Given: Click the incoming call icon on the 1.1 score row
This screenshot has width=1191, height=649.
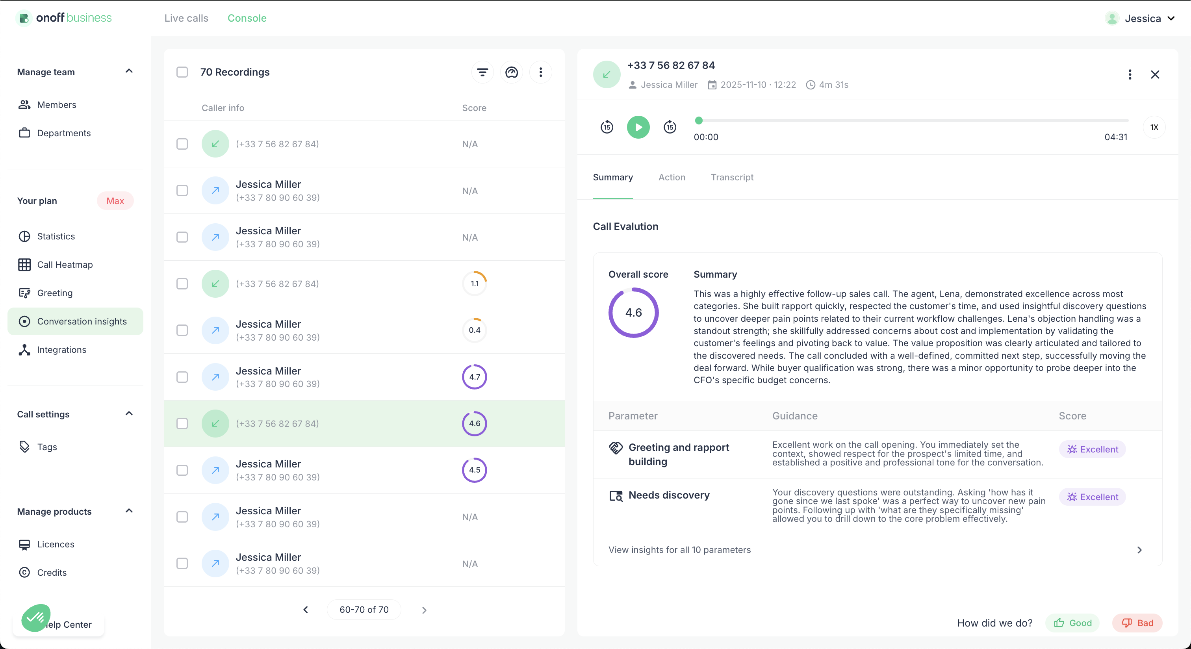Looking at the screenshot, I should (x=215, y=284).
